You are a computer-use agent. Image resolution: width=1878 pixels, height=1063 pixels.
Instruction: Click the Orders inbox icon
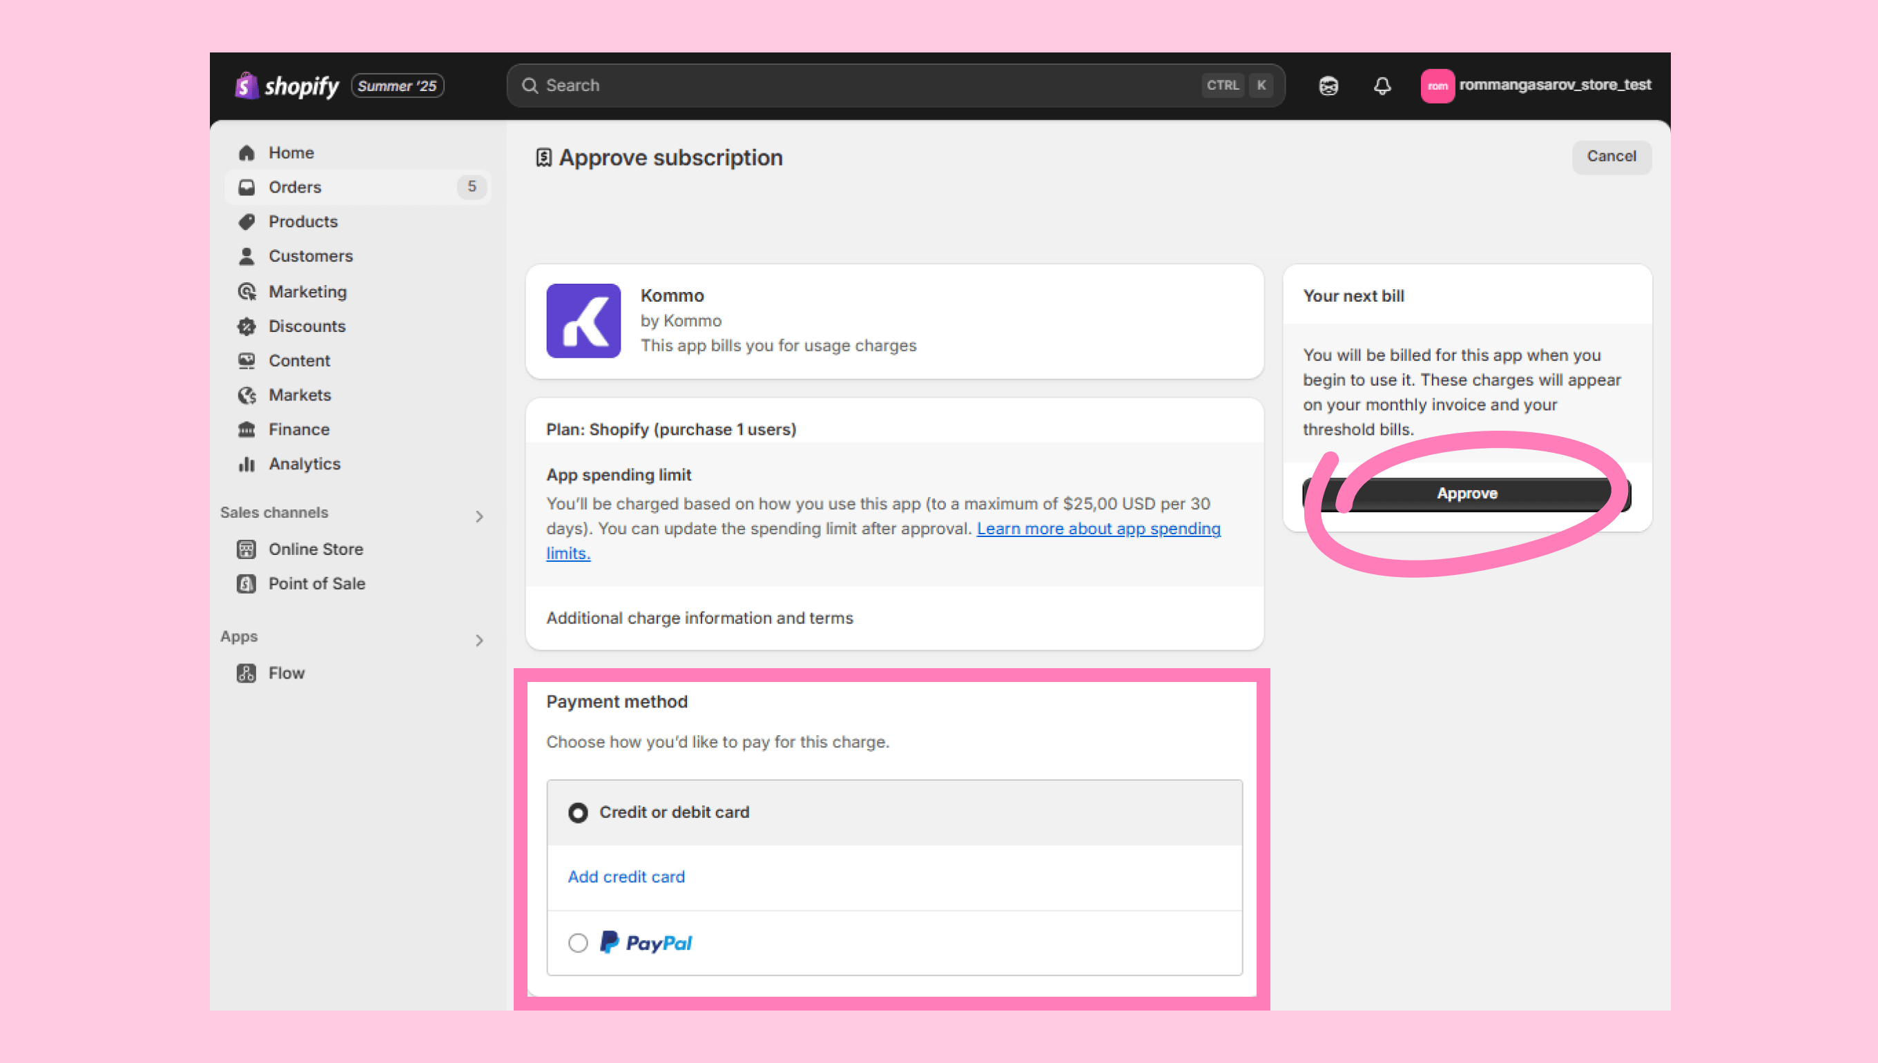[246, 187]
